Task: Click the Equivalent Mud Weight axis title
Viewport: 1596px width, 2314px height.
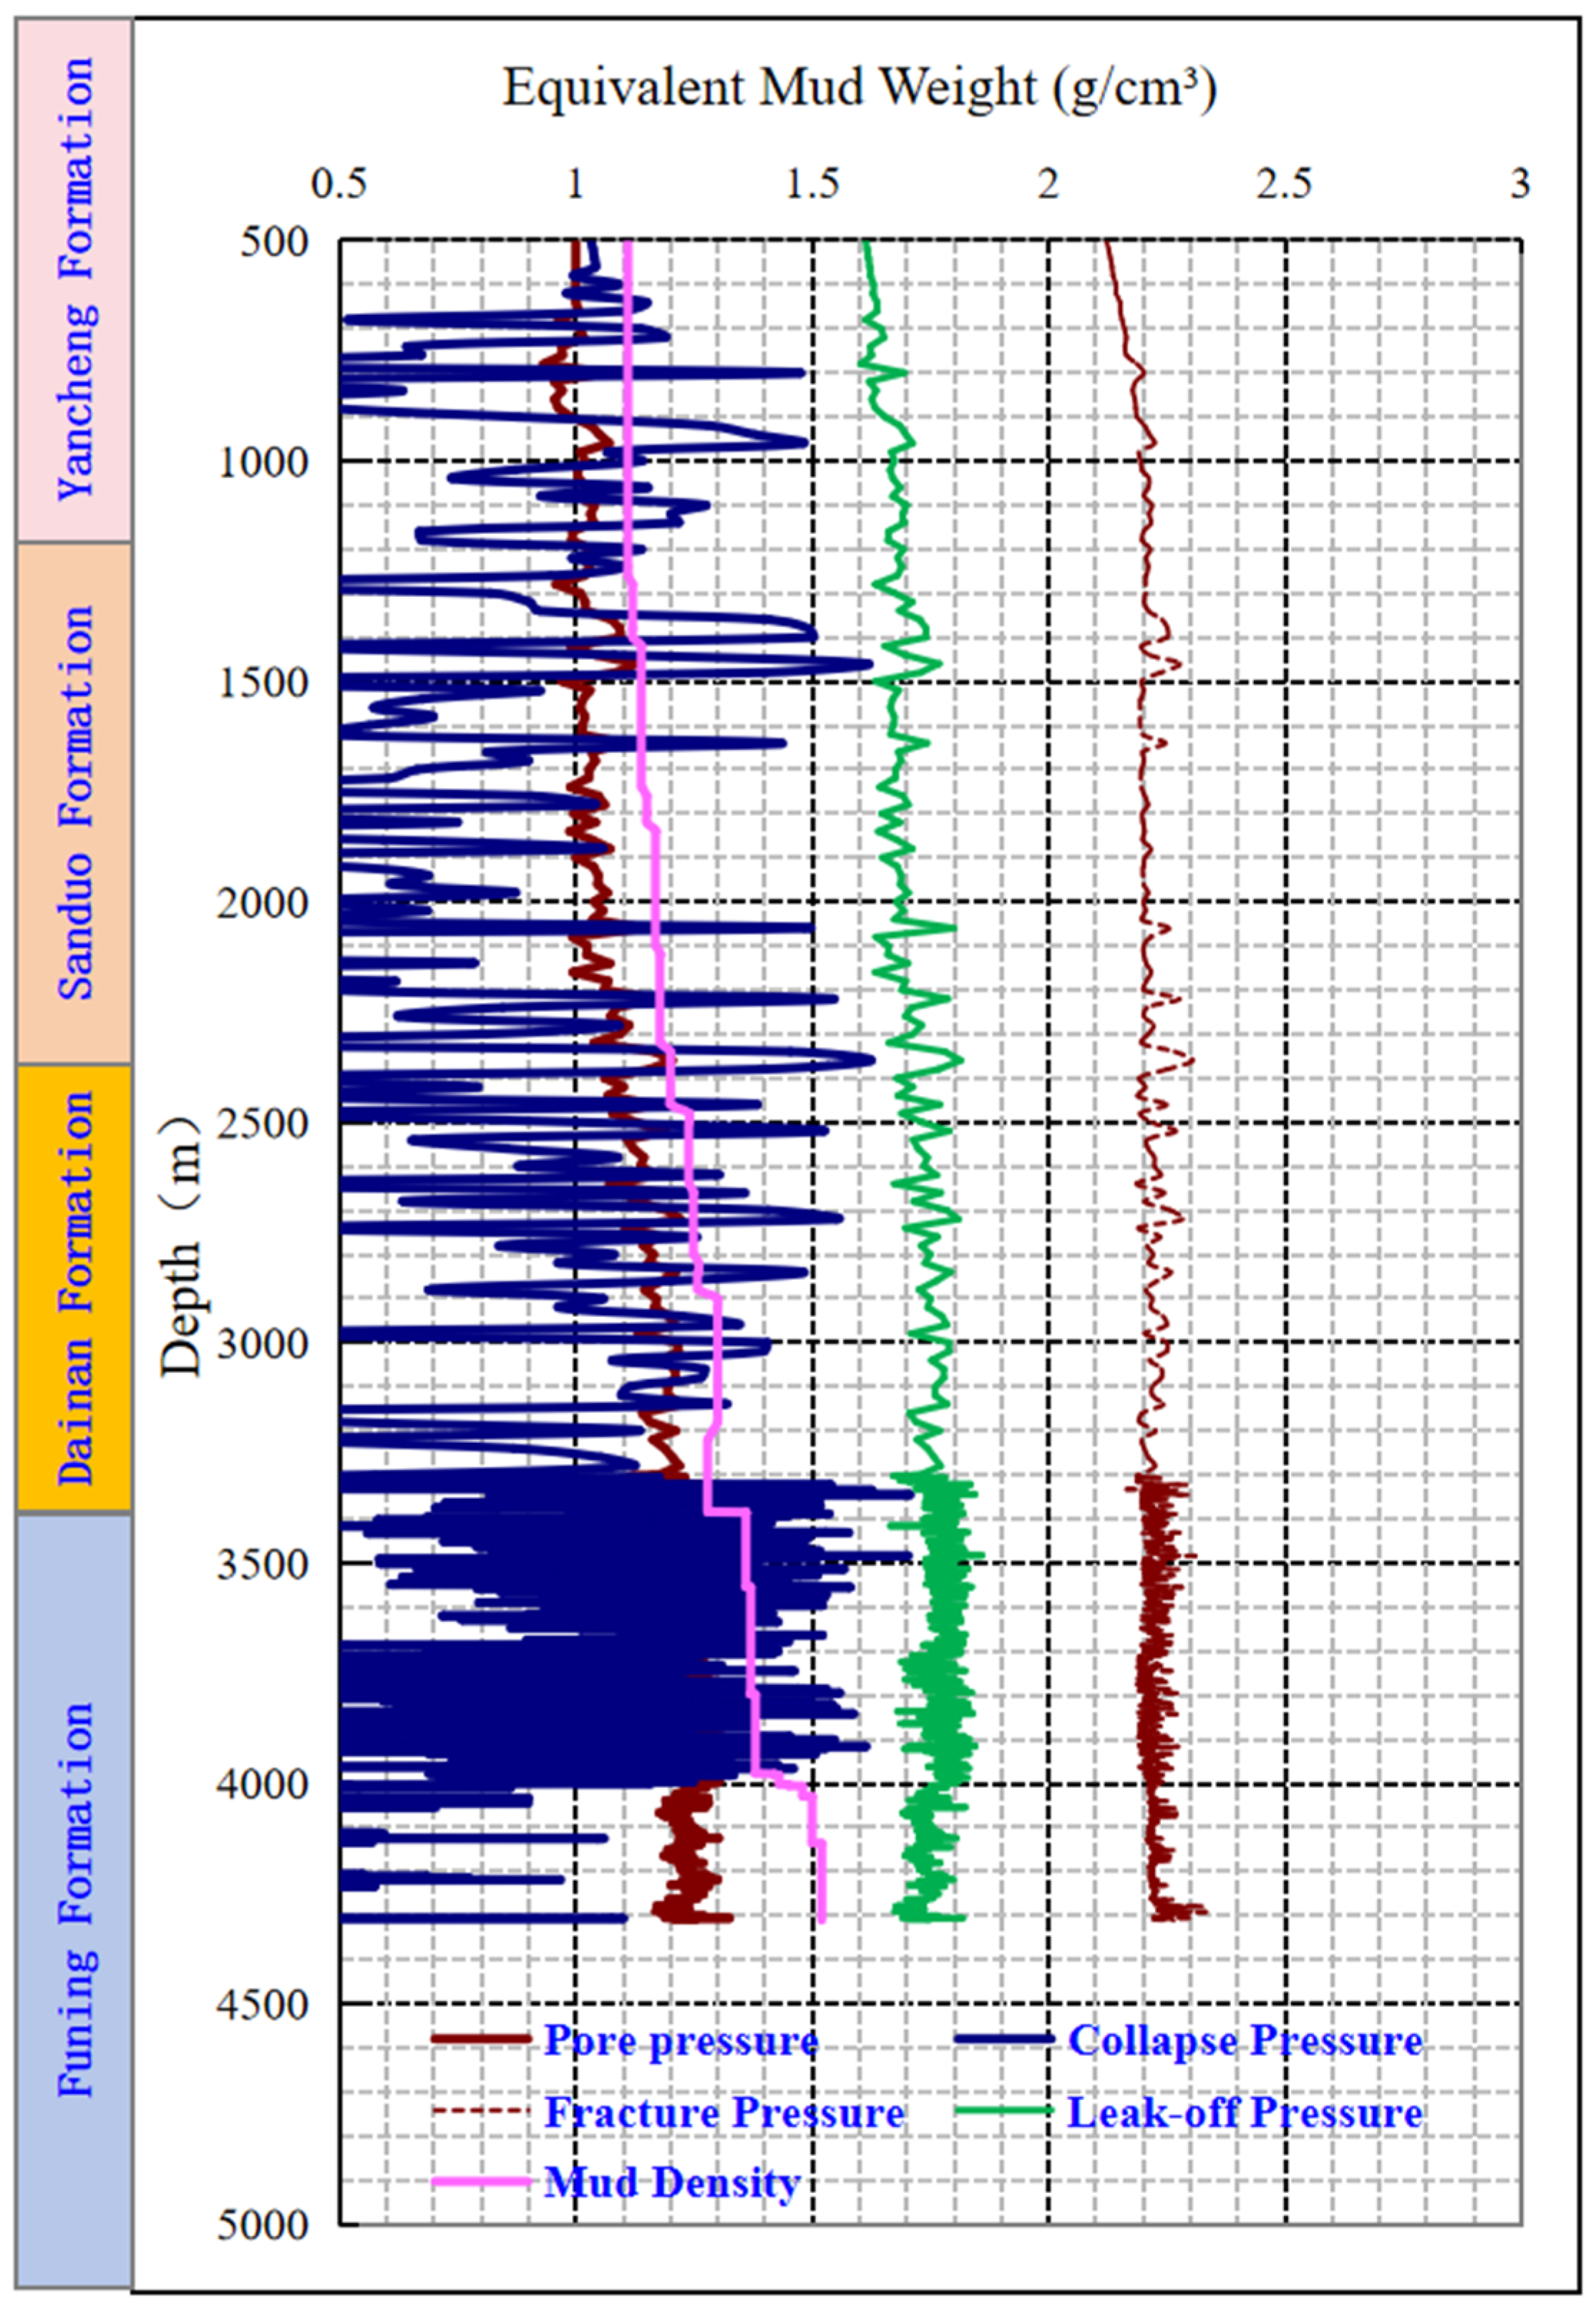Action: (x=858, y=89)
